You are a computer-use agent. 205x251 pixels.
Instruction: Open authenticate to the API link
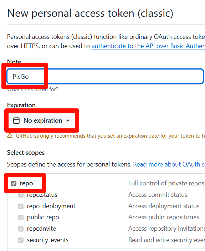click(148, 46)
